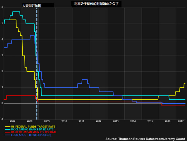The width and height of the screenshot is (187, 141).
Task: Click the y-axis value 3
Action: point(2,55)
